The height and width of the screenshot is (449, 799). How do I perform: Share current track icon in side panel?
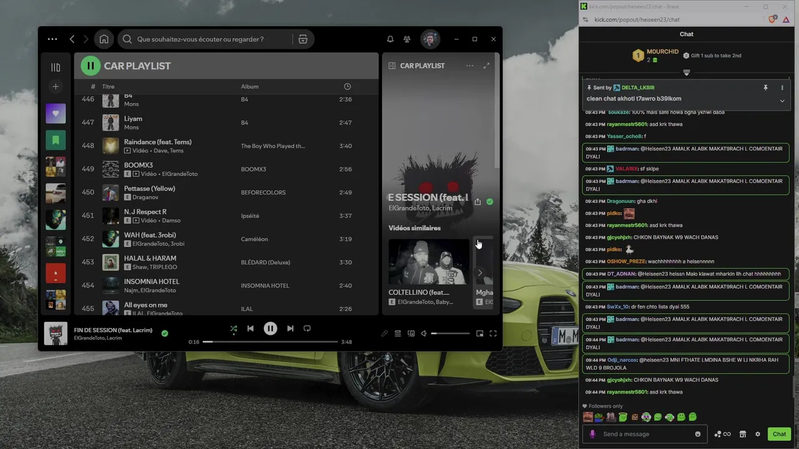478,201
